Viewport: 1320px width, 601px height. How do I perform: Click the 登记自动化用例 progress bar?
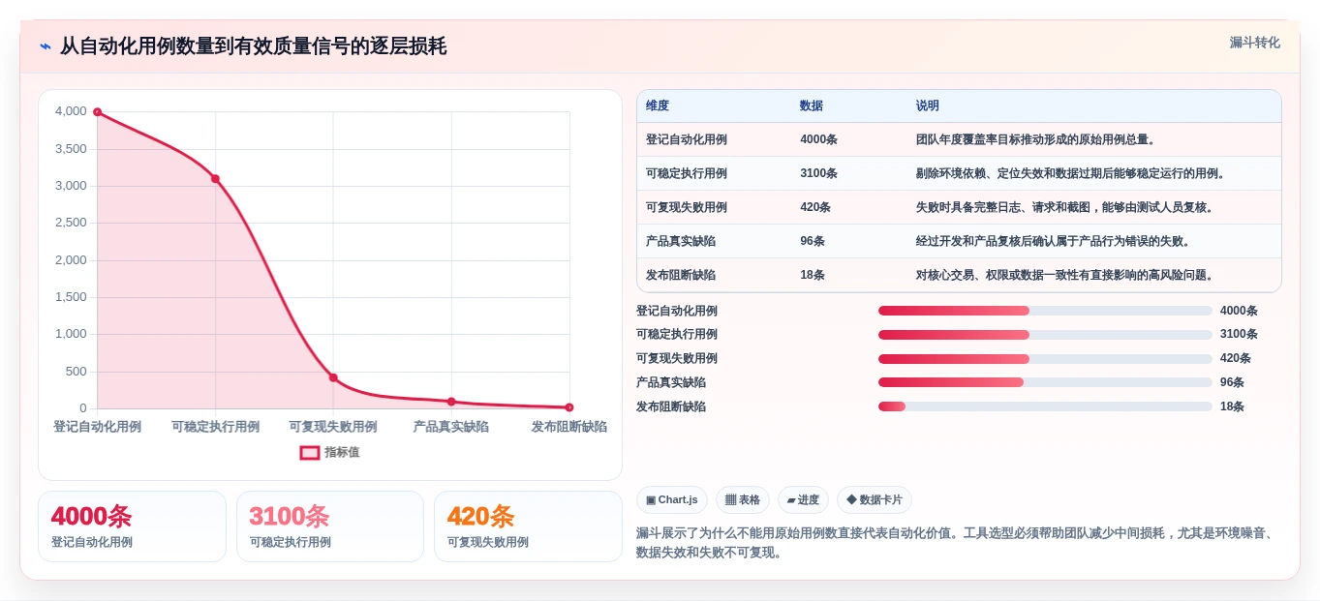tap(1045, 311)
